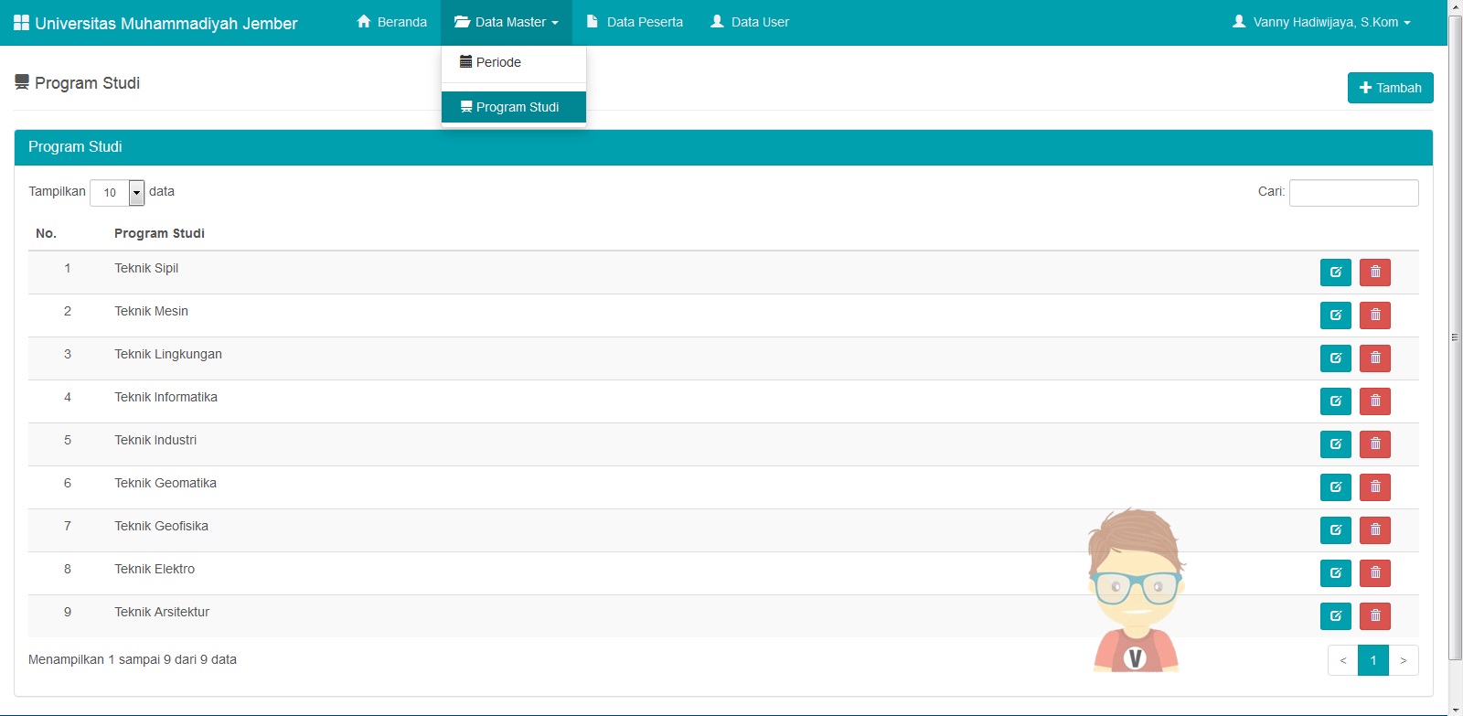
Task: Select the Teknik Elektro cell text
Action: point(155,569)
